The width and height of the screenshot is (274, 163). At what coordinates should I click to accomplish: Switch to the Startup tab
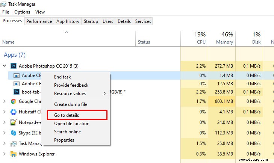[x=91, y=21]
